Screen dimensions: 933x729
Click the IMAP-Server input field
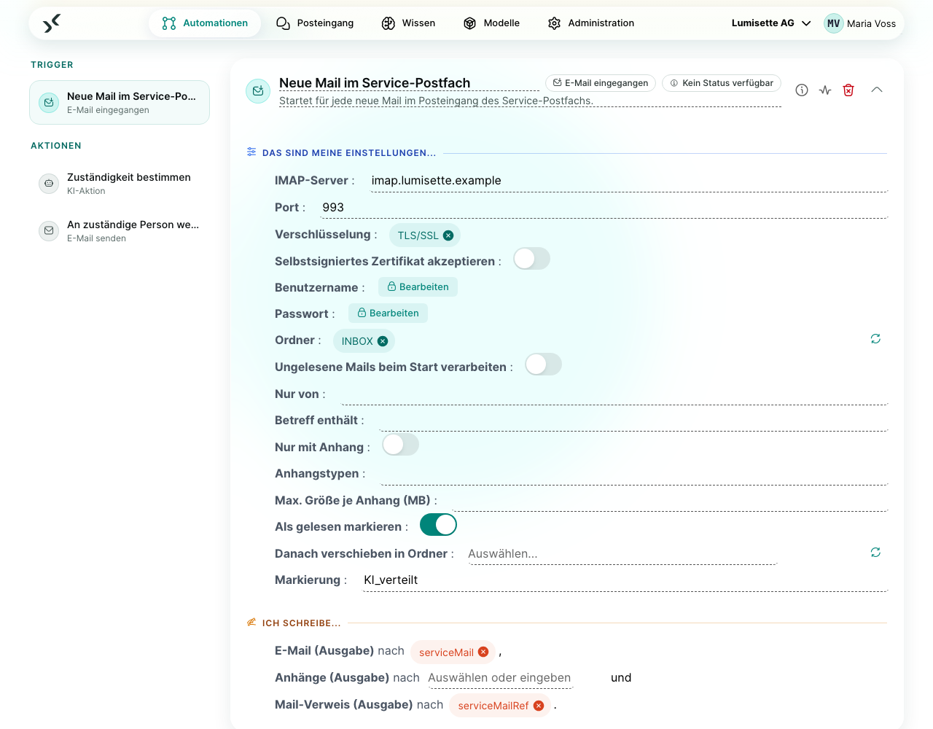(x=629, y=181)
